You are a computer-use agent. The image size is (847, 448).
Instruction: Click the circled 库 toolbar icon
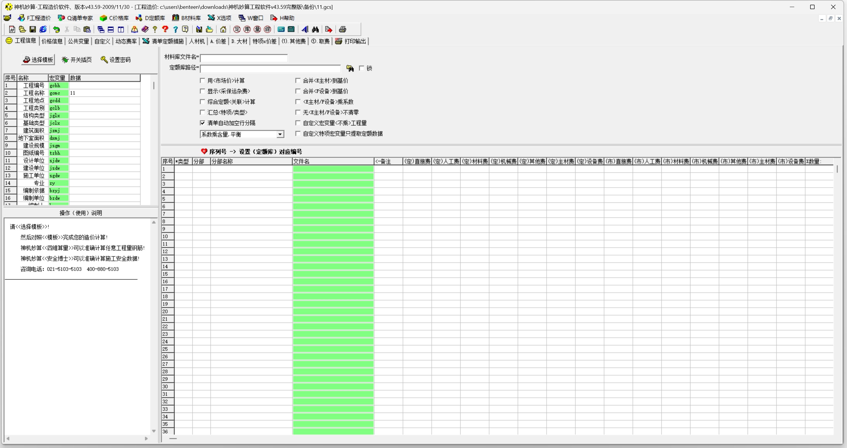(247, 29)
